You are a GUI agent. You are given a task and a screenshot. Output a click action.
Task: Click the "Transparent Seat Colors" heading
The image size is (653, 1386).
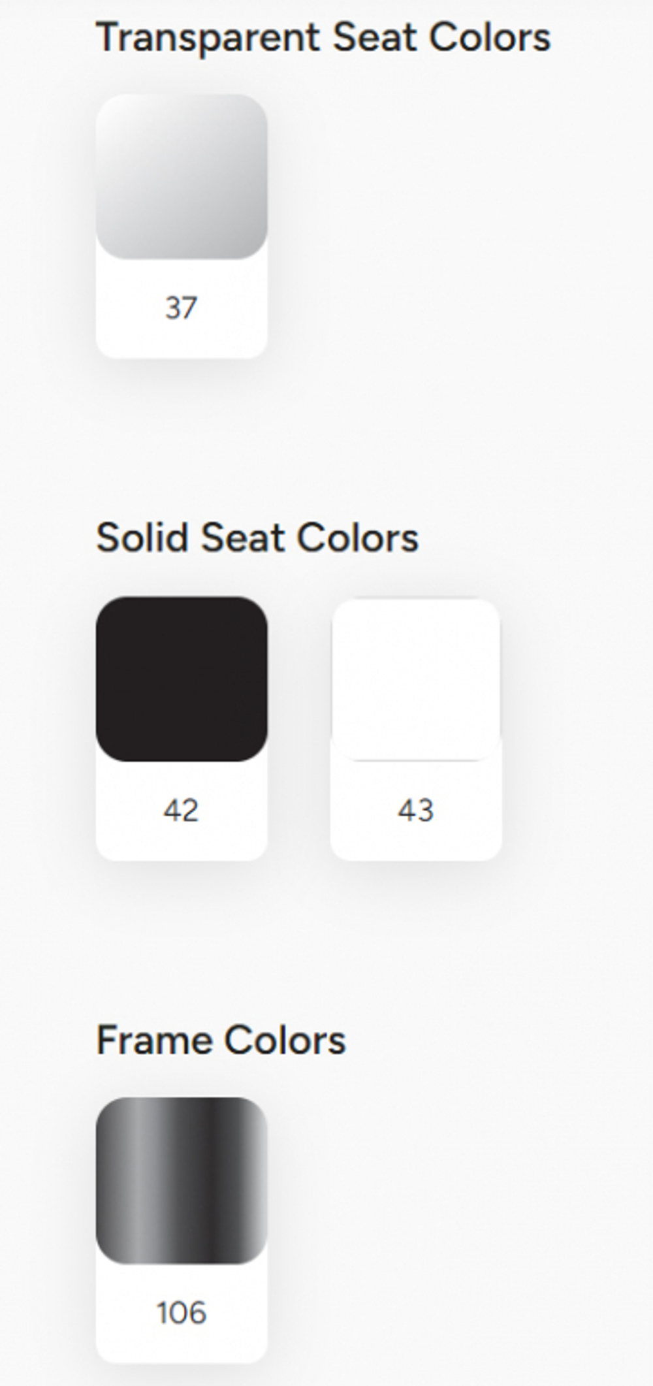(x=323, y=37)
